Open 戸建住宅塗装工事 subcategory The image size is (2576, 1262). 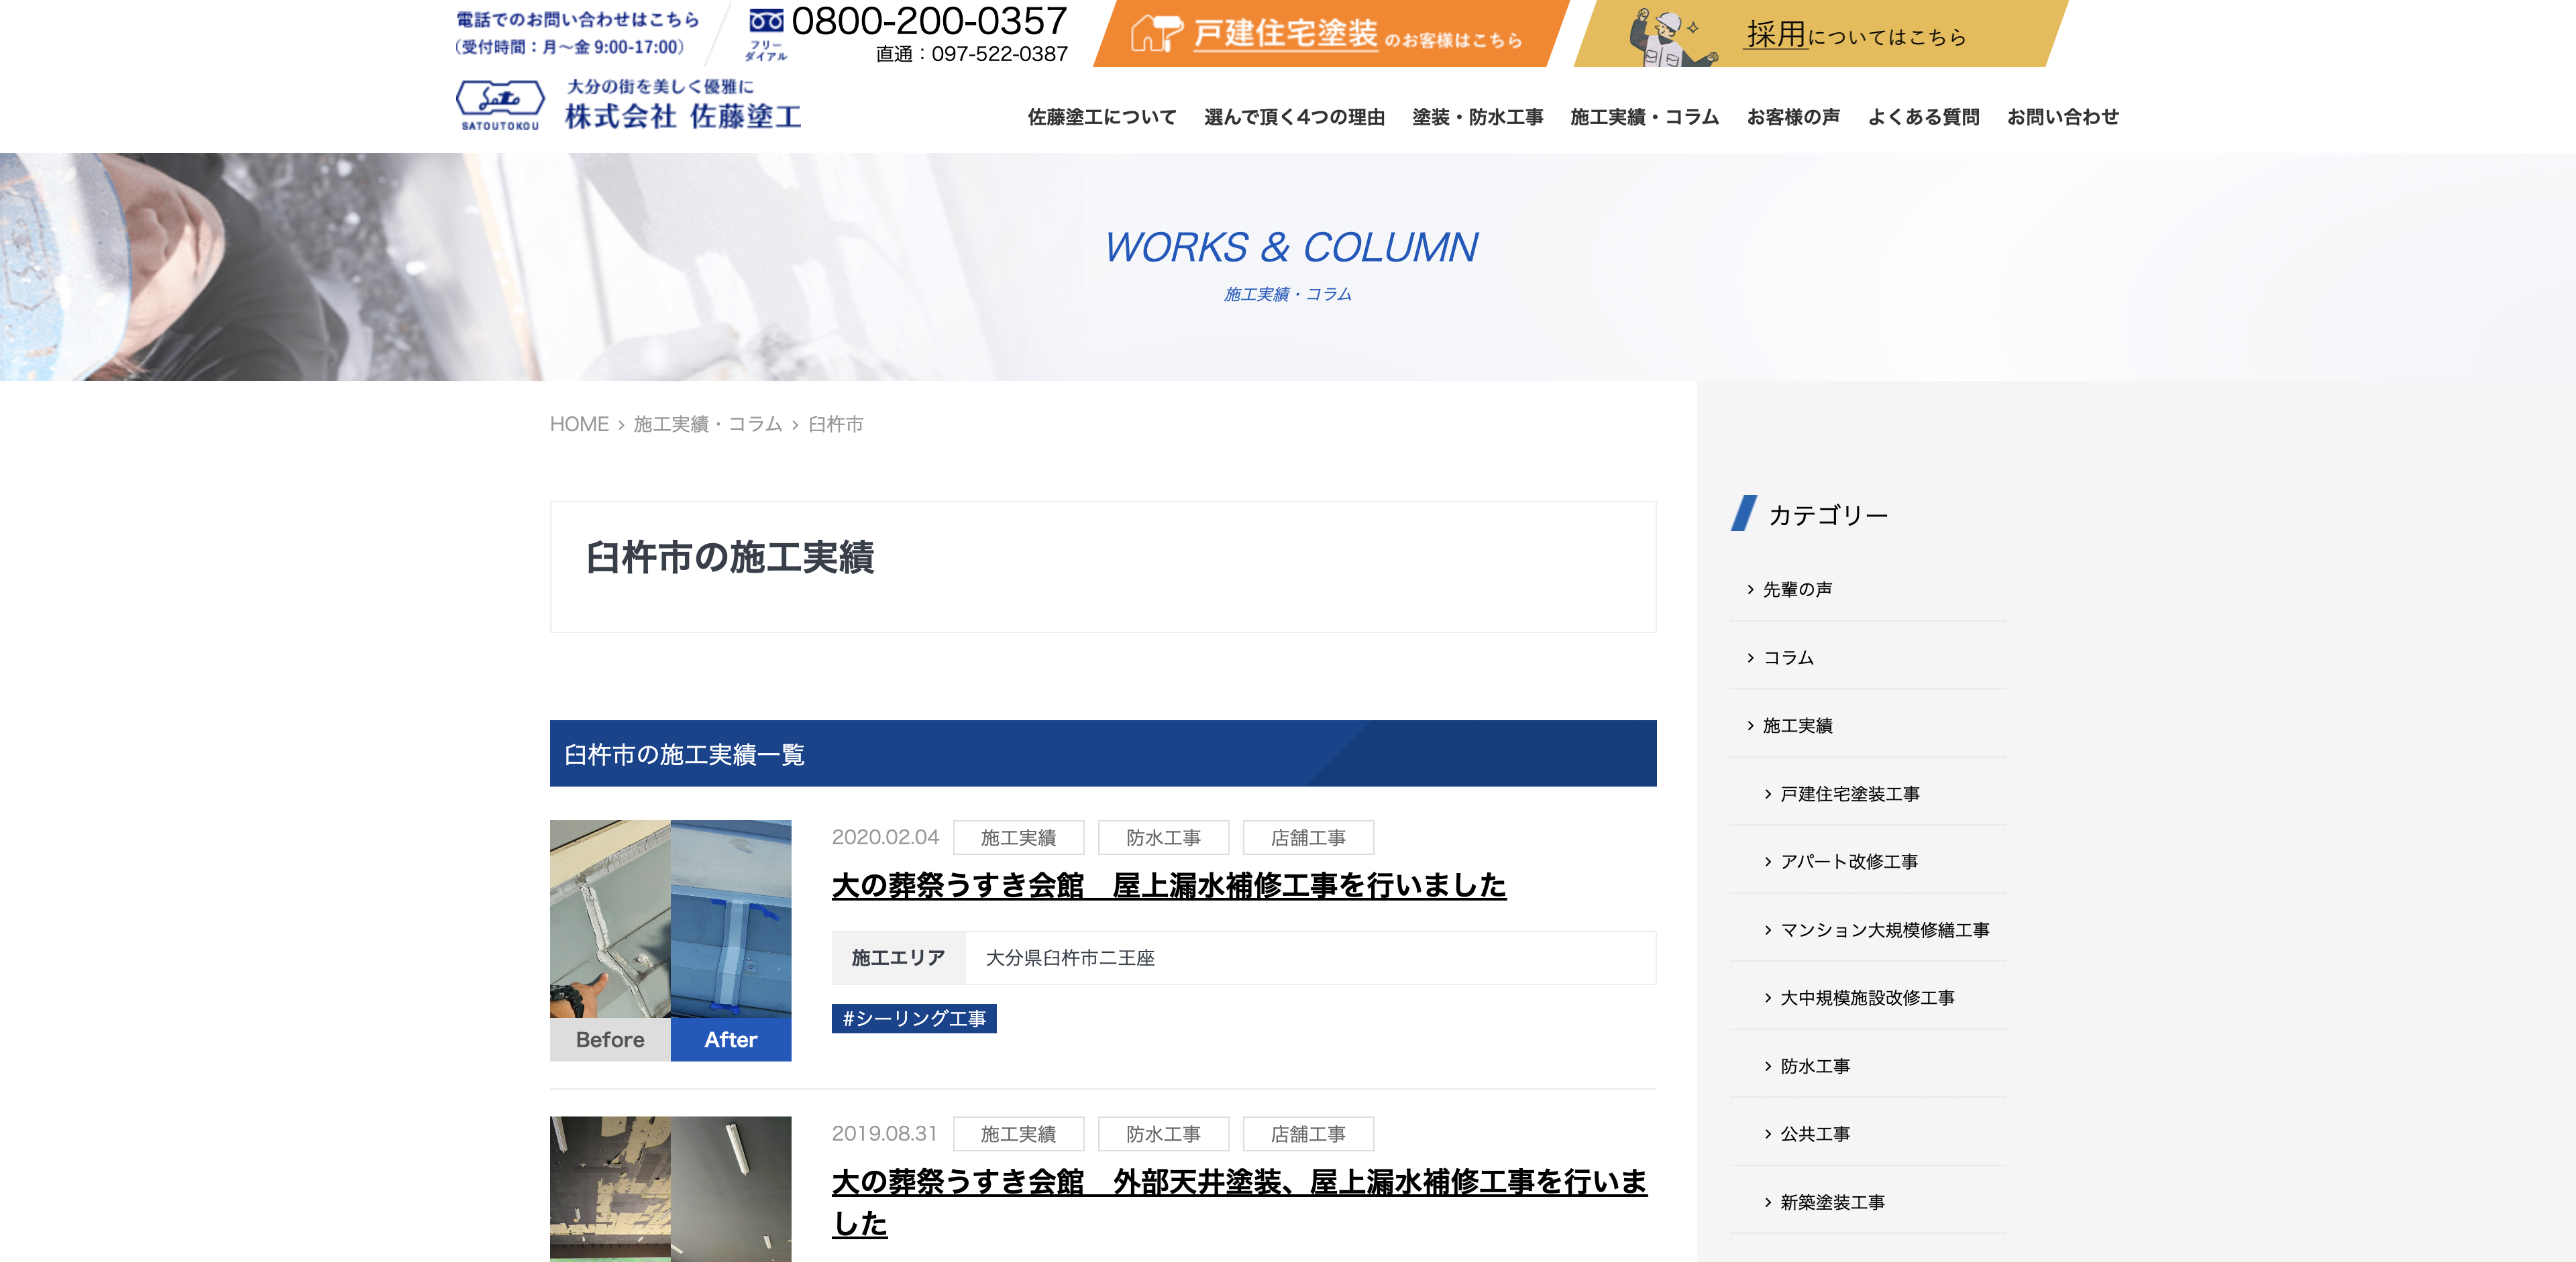pos(1849,793)
